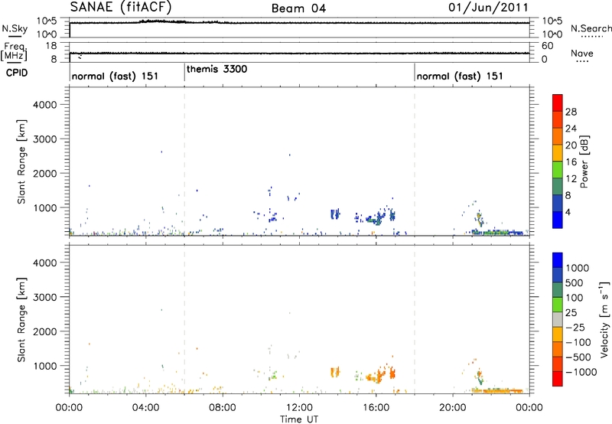Select the Freq. [MHz] axis label
612x424 pixels.
click(15, 52)
